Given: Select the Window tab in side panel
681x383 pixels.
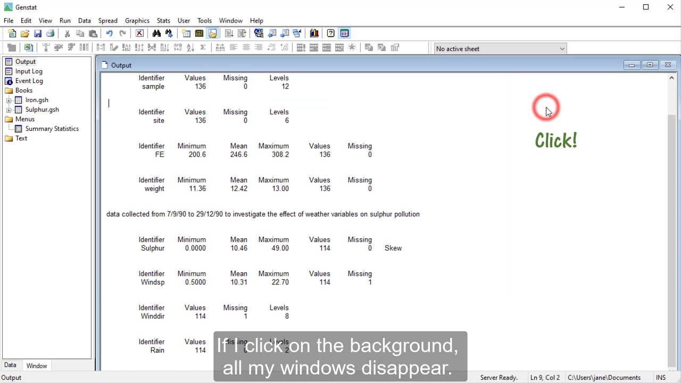Looking at the screenshot, I should pos(37,366).
